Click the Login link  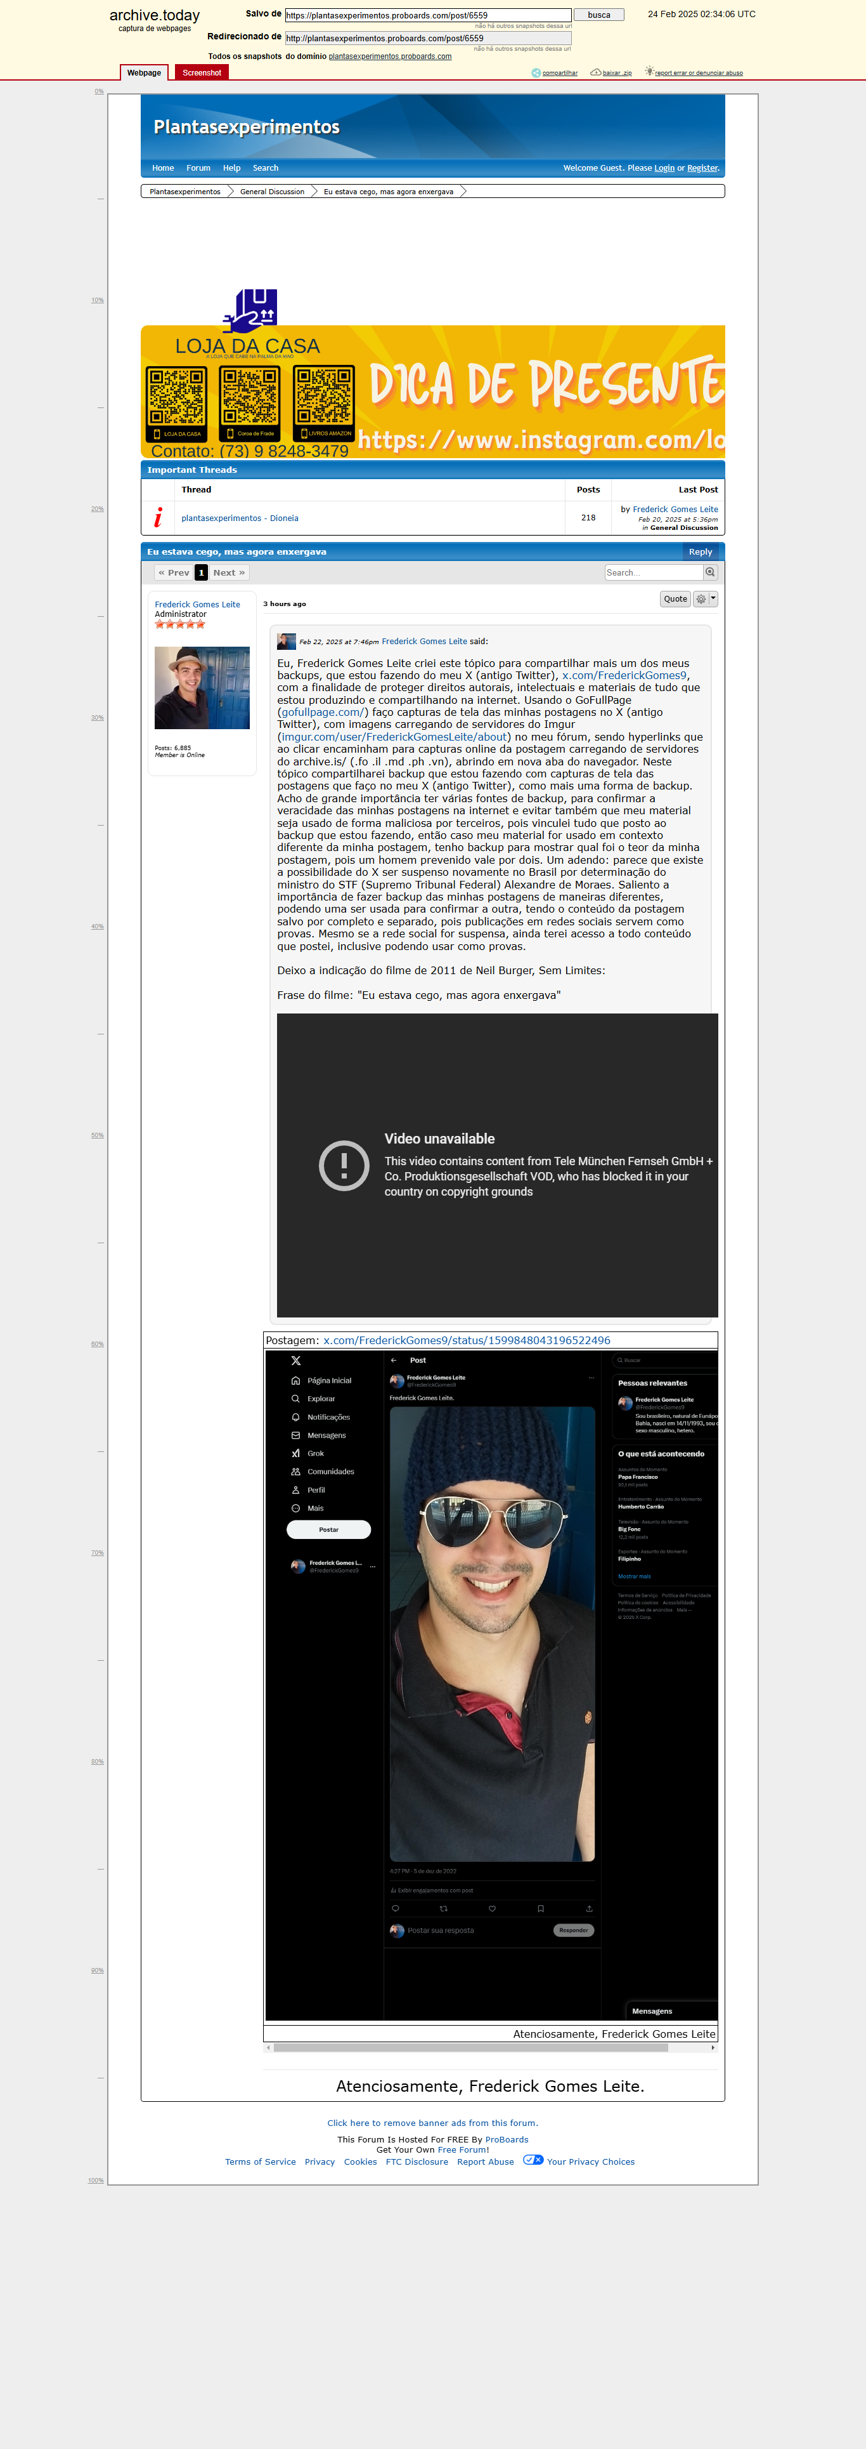tap(664, 168)
